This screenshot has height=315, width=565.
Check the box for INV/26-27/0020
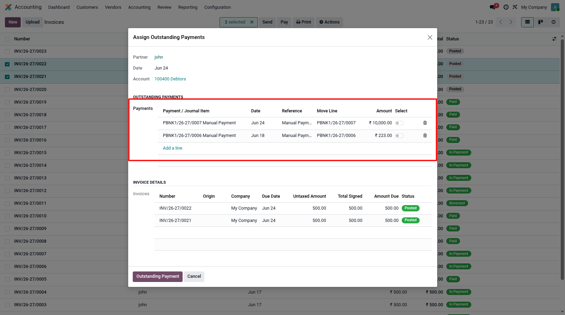pos(7,90)
